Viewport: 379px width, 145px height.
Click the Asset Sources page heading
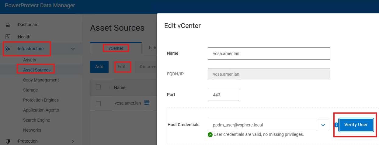[117, 28]
